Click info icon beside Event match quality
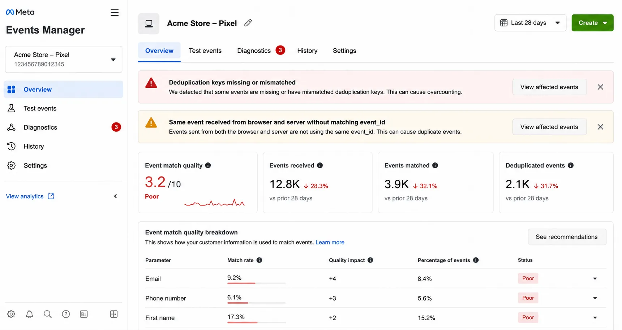 [x=208, y=165]
